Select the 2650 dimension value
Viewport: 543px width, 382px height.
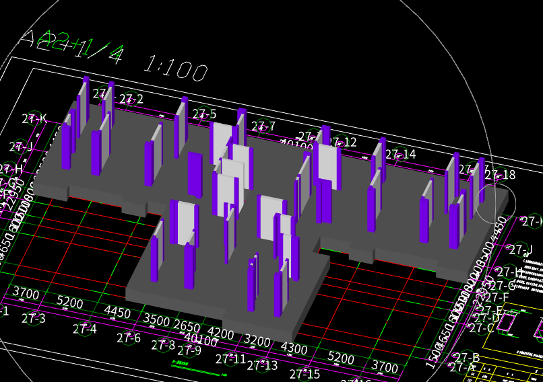coord(187,326)
